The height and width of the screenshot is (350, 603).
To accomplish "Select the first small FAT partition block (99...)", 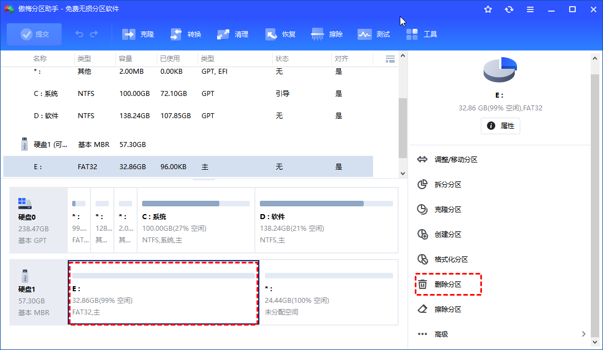I will (x=79, y=221).
